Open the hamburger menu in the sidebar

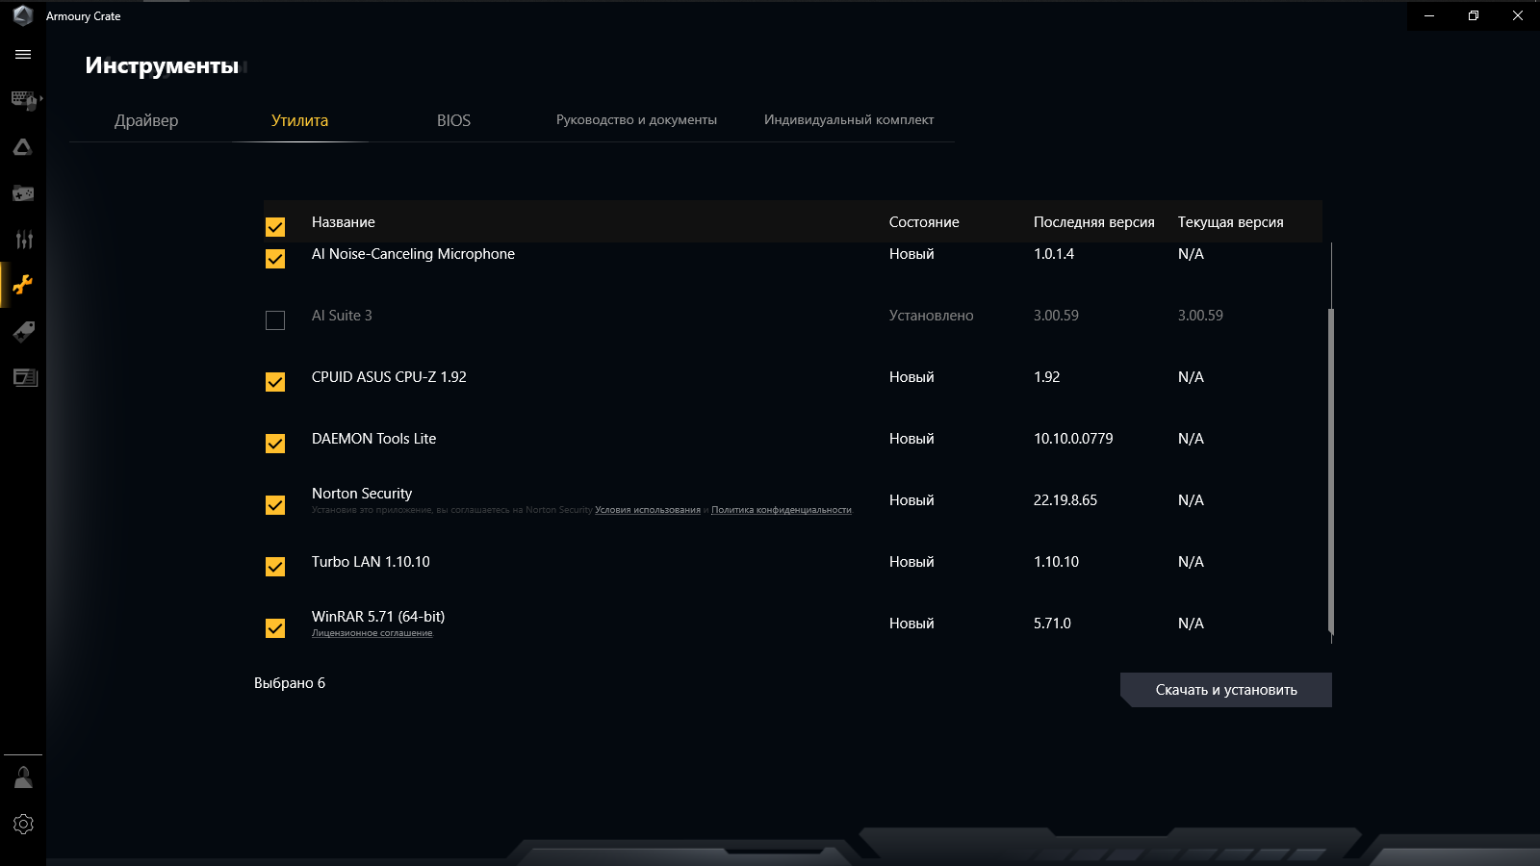(23, 55)
